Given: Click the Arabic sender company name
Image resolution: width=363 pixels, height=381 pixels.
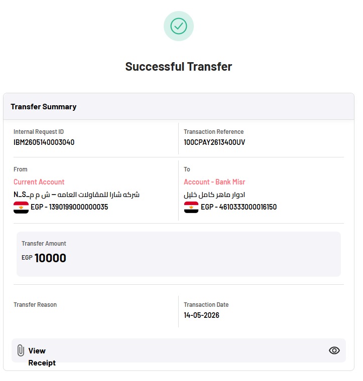Looking at the screenshot, I should tap(76, 195).
